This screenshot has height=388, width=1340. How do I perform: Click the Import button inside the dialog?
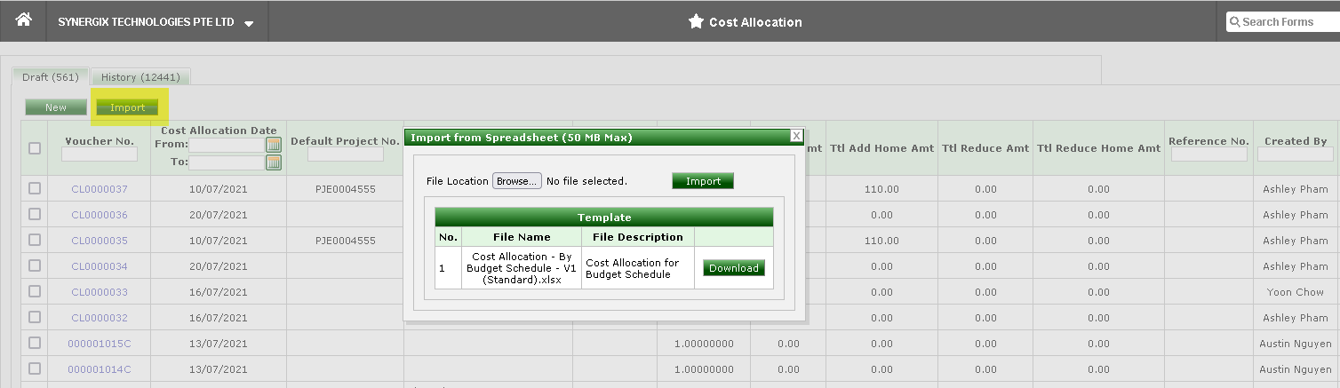(703, 181)
